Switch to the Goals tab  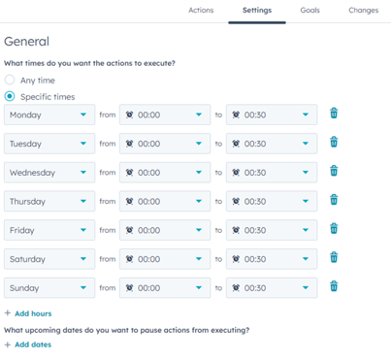coord(310,11)
